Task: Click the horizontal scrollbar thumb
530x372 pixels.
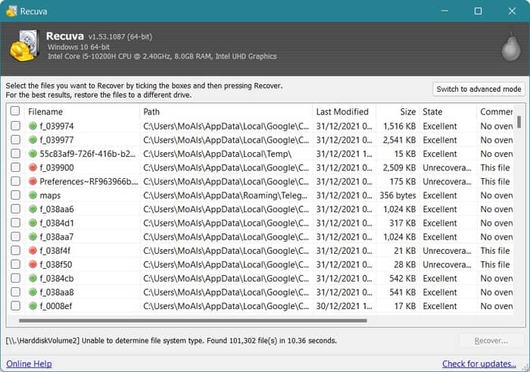Action: click(x=193, y=320)
